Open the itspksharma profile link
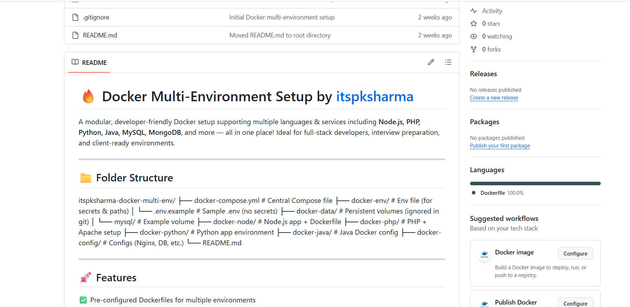This screenshot has width=630, height=307. click(x=374, y=96)
